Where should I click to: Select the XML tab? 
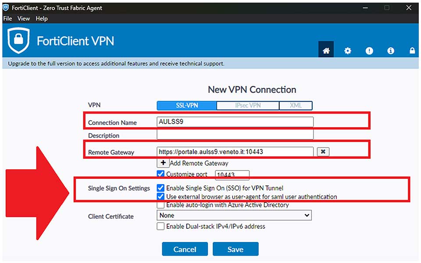point(296,106)
